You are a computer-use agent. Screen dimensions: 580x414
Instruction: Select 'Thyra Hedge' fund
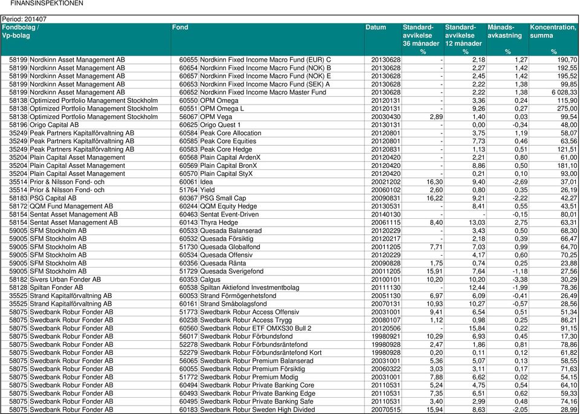(219, 223)
